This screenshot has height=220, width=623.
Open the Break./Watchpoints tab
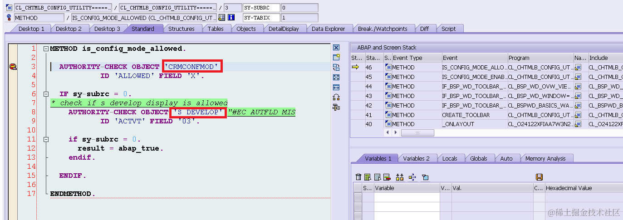[x=383, y=29]
